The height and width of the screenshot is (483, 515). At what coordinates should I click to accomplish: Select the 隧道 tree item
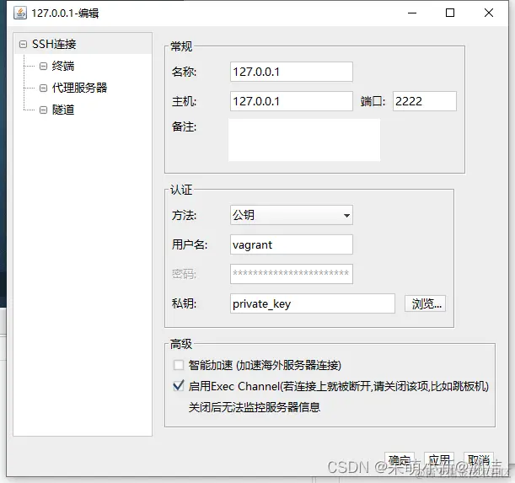point(62,110)
